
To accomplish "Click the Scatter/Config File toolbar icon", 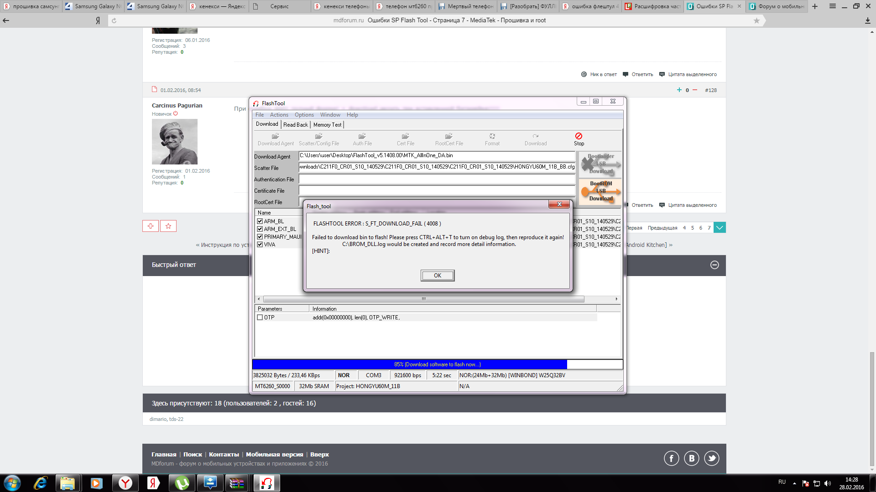I will click(x=319, y=137).
